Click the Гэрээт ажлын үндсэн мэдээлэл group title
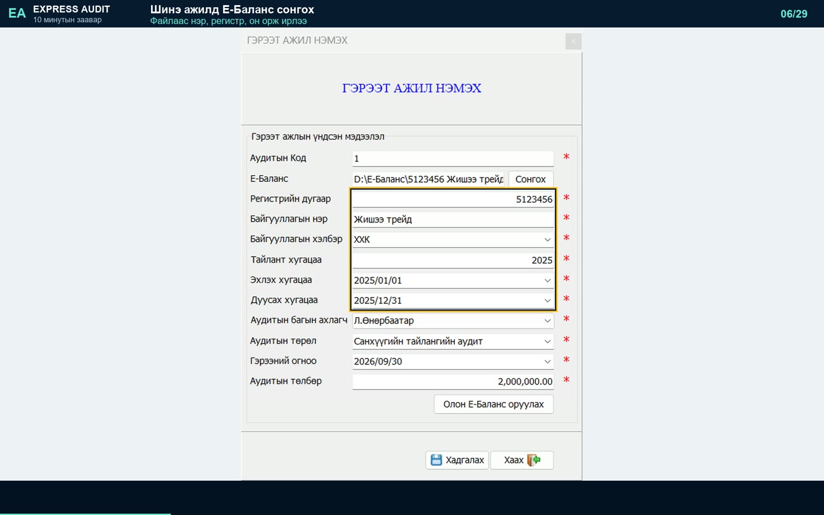 coord(318,137)
